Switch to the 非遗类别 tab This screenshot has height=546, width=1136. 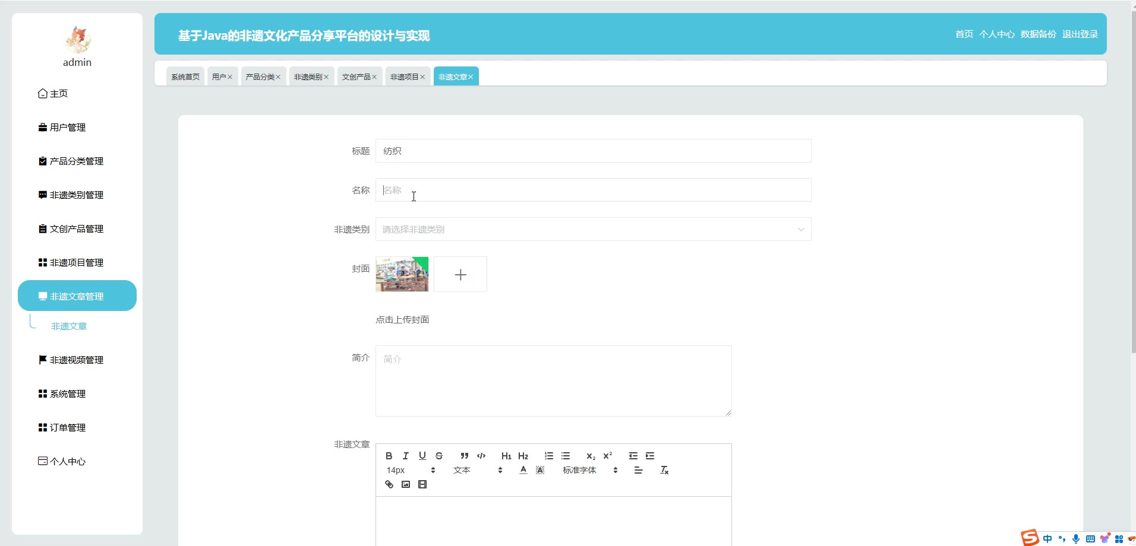(x=308, y=77)
